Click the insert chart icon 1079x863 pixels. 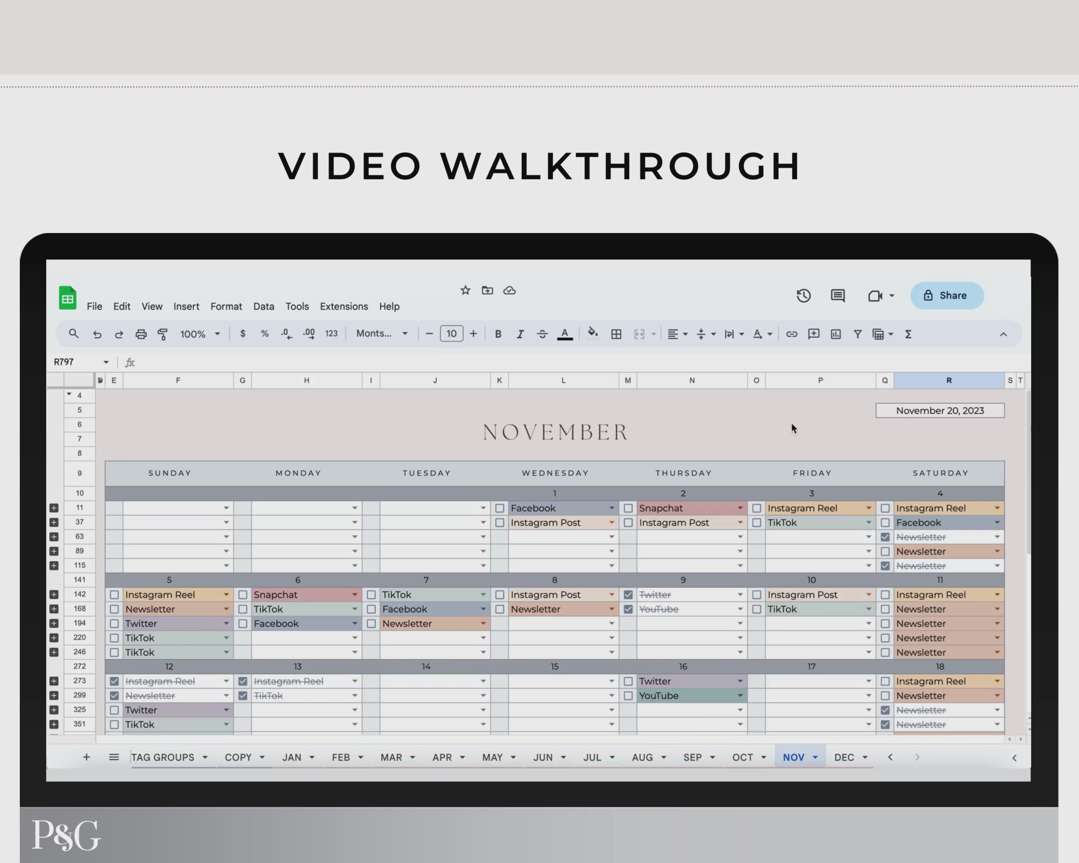(835, 334)
